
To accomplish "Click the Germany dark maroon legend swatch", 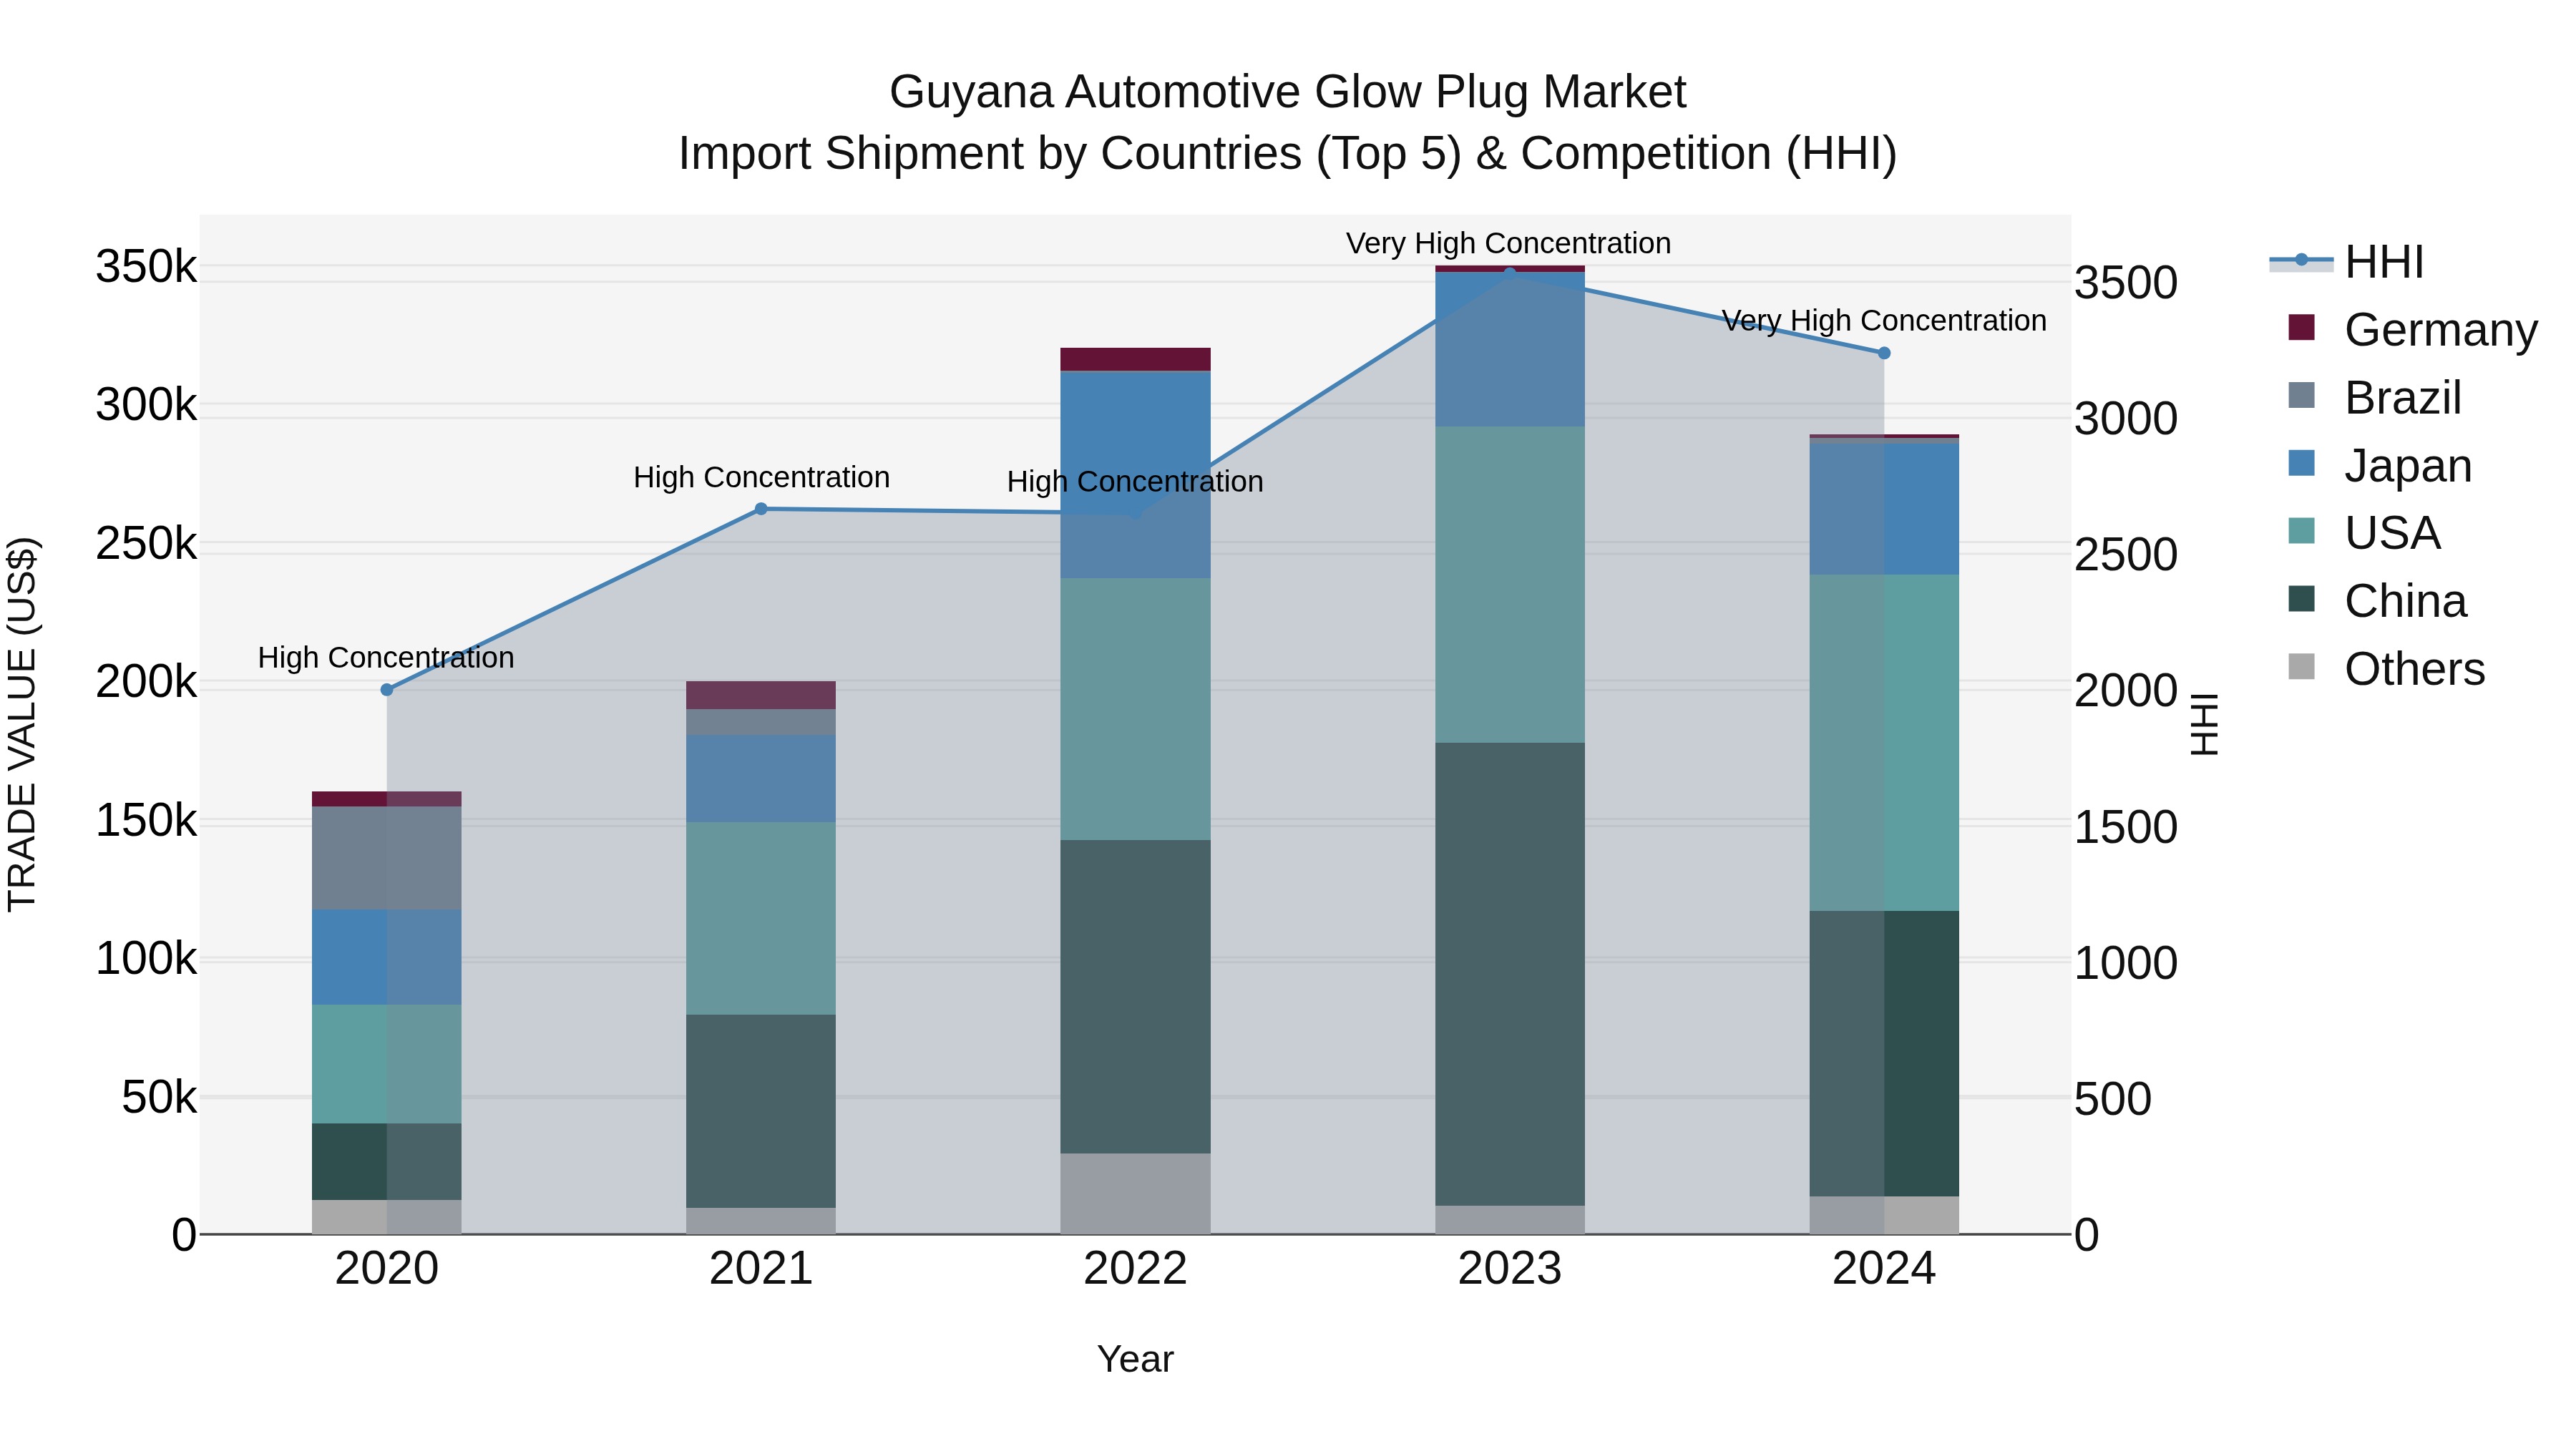I will pos(2301,327).
